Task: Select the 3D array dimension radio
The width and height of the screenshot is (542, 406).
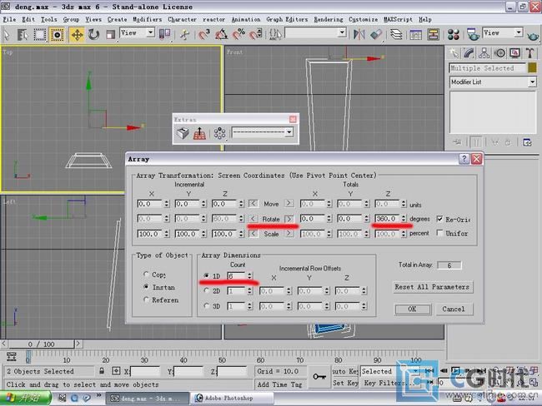Action: tap(206, 305)
